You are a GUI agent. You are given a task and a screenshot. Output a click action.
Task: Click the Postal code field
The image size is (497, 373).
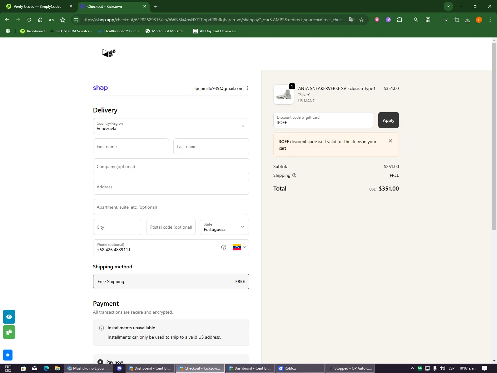[171, 227]
